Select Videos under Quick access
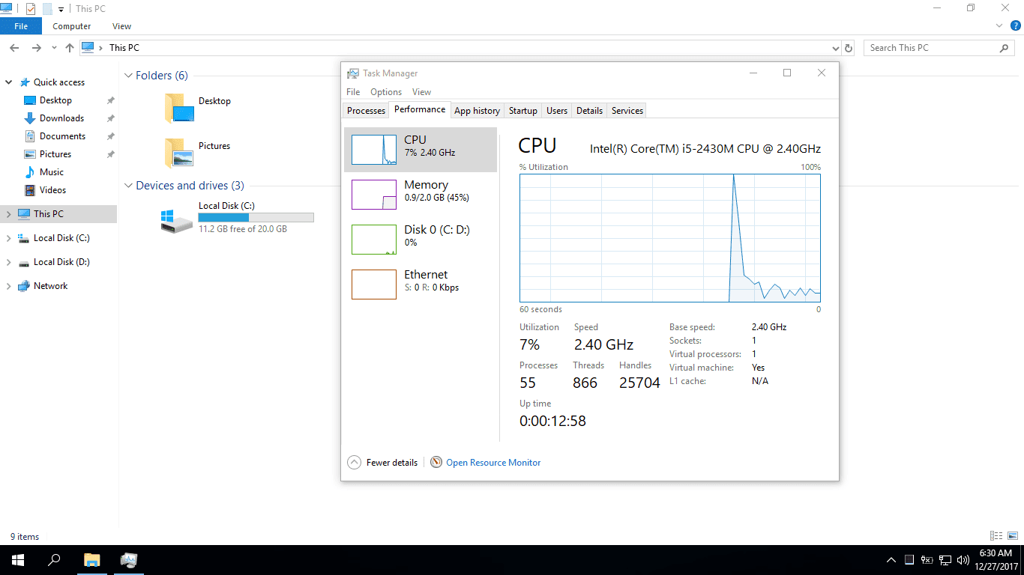 click(x=52, y=190)
